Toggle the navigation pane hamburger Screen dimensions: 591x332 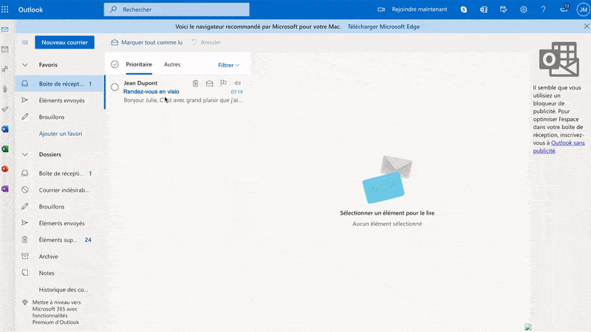[x=25, y=43]
